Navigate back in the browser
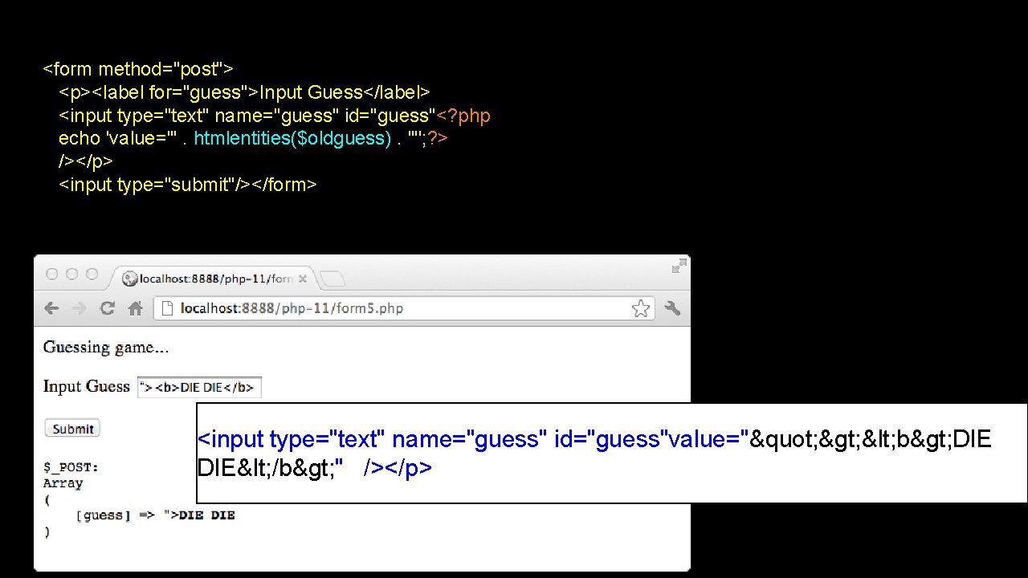Screen dimensions: 1028x578 tap(51, 308)
